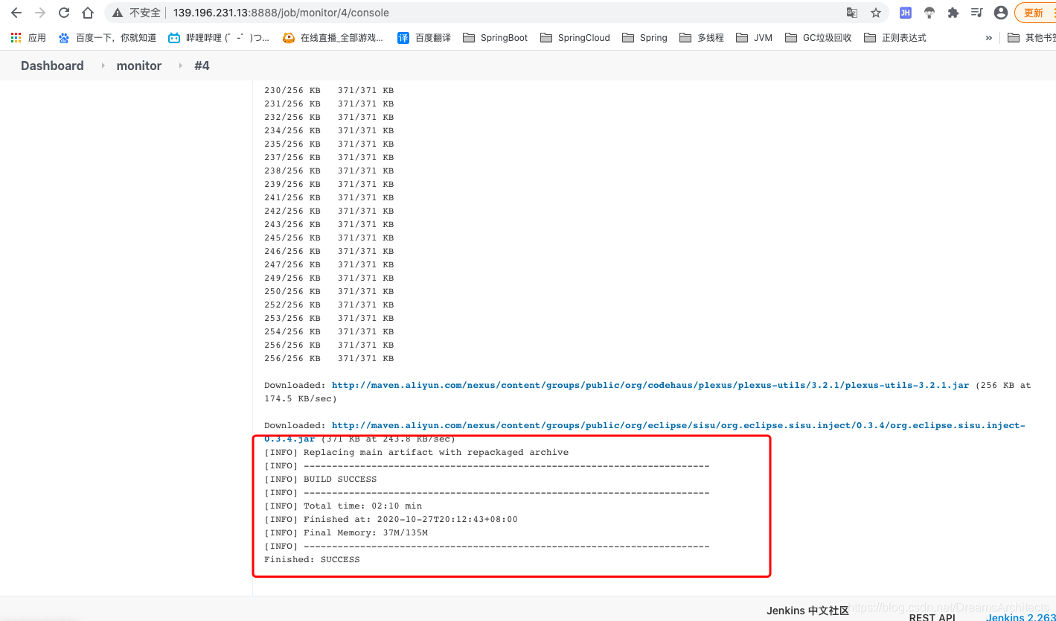Image resolution: width=1056 pixels, height=621 pixels.
Task: Open the GC垃圾回收 bookmark folder
Action: tap(818, 37)
